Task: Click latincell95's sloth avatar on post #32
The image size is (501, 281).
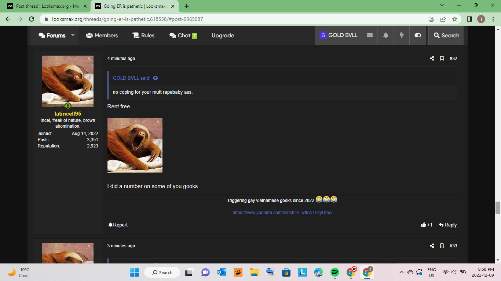Action: click(x=68, y=81)
